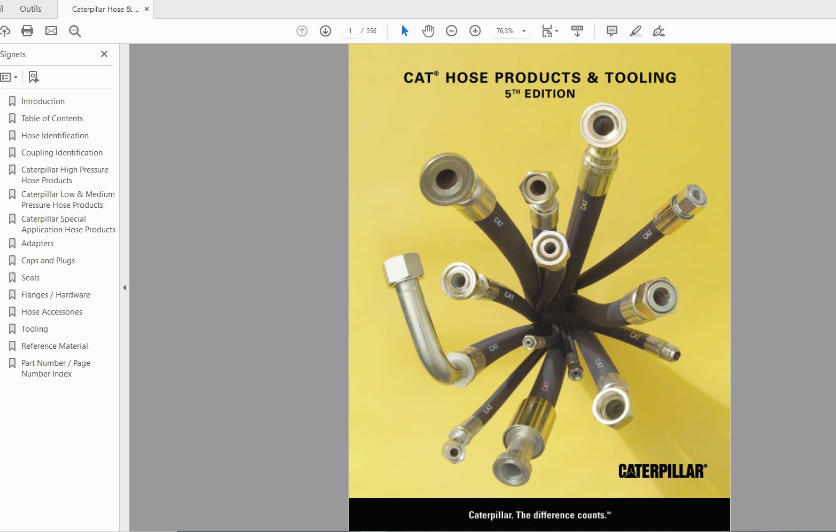Collapse the bookmarks side panel arrow

[125, 288]
